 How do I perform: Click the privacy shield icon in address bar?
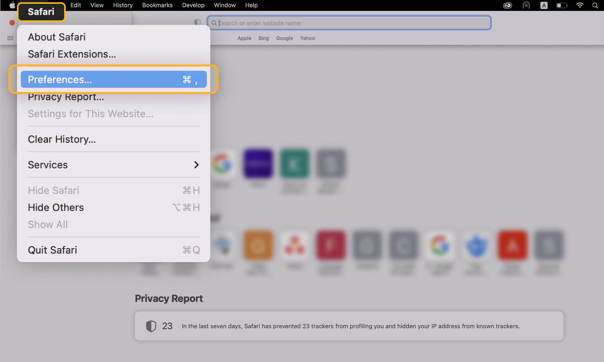197,22
